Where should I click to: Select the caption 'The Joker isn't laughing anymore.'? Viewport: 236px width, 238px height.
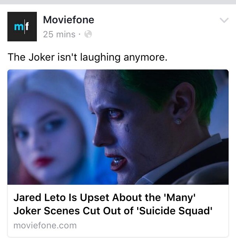click(x=87, y=57)
